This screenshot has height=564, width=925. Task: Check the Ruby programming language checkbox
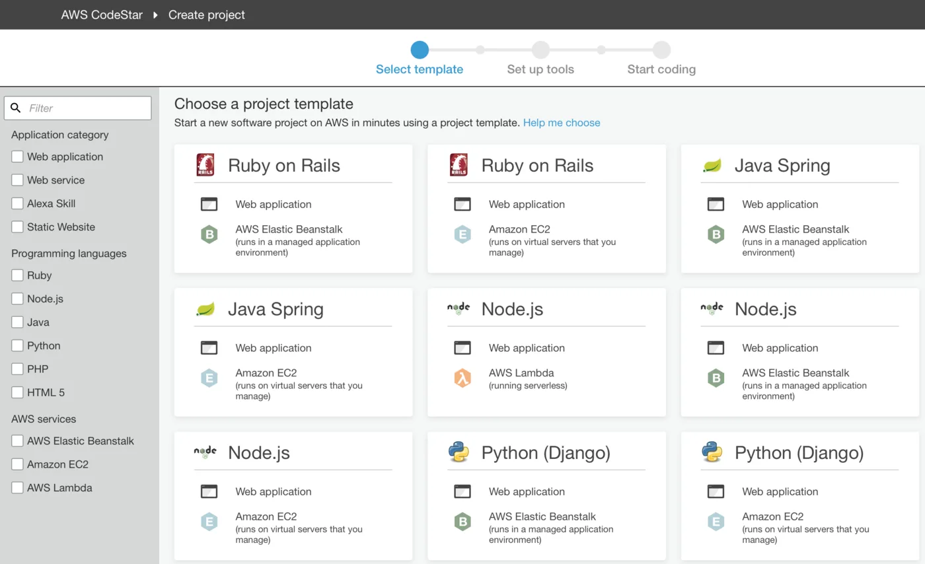coord(17,275)
